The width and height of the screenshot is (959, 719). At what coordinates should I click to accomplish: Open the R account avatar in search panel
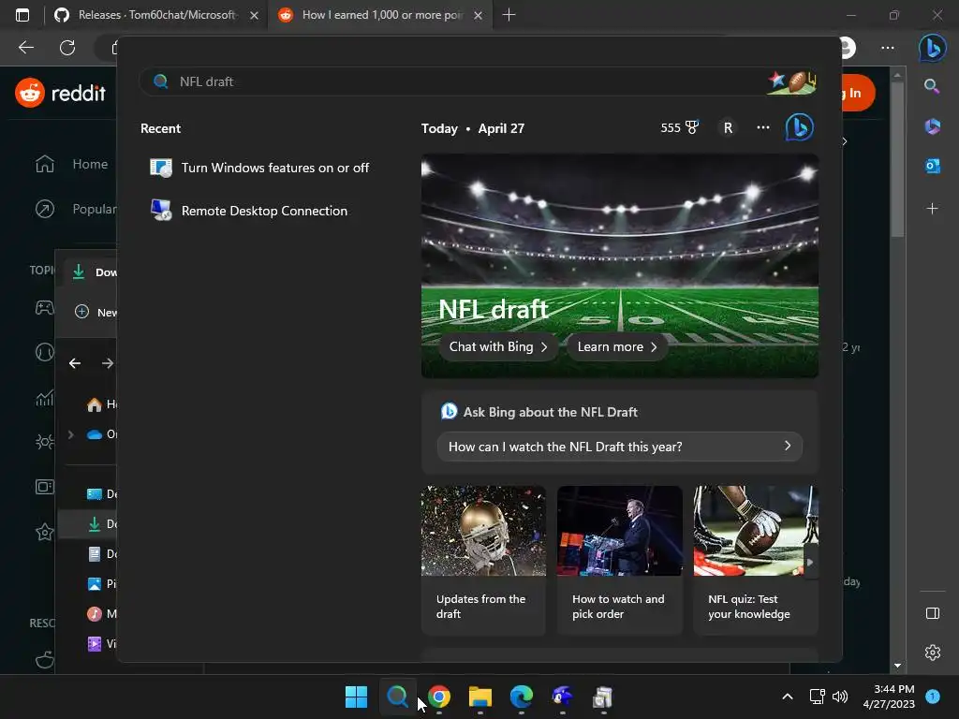[728, 127]
